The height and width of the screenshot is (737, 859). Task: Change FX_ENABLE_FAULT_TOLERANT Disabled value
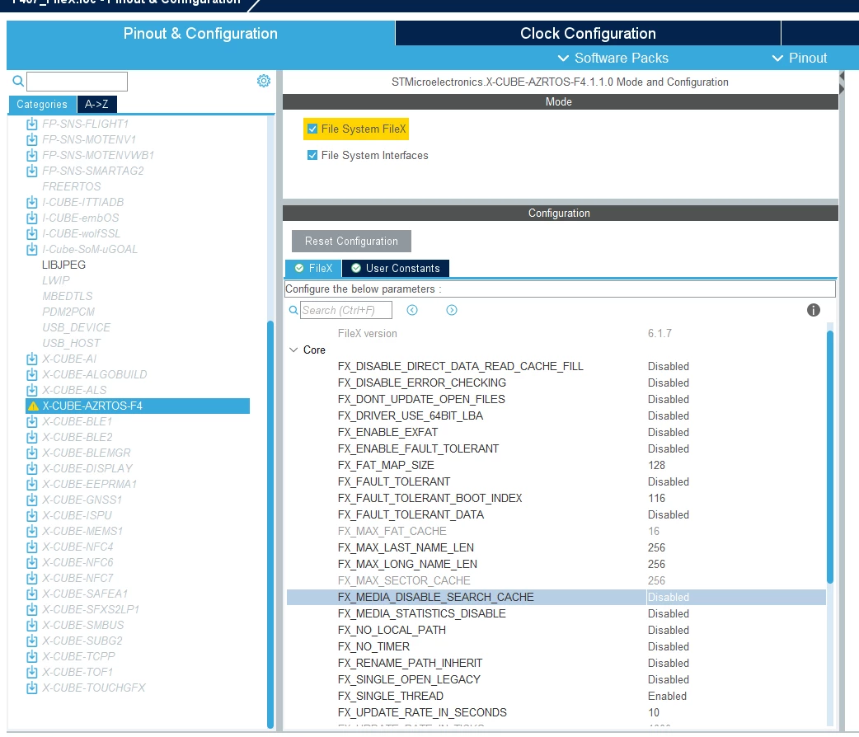pos(669,448)
